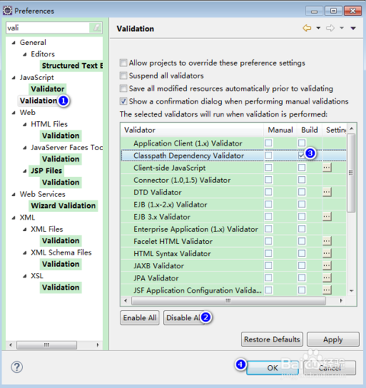Check Manual for Application Client (1.x) Validator

pyautogui.click(x=268, y=143)
